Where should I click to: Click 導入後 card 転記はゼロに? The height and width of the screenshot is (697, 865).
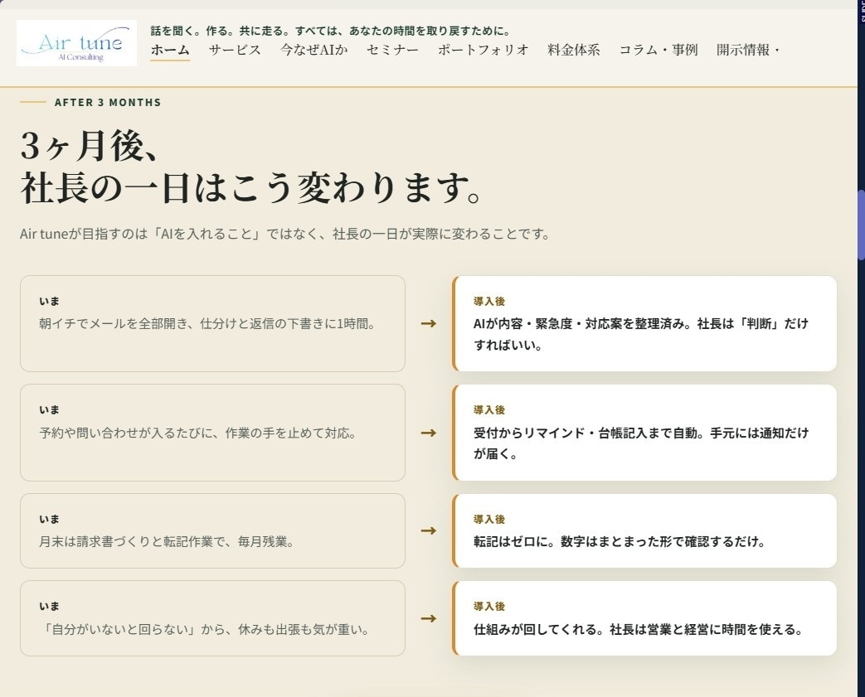click(644, 531)
